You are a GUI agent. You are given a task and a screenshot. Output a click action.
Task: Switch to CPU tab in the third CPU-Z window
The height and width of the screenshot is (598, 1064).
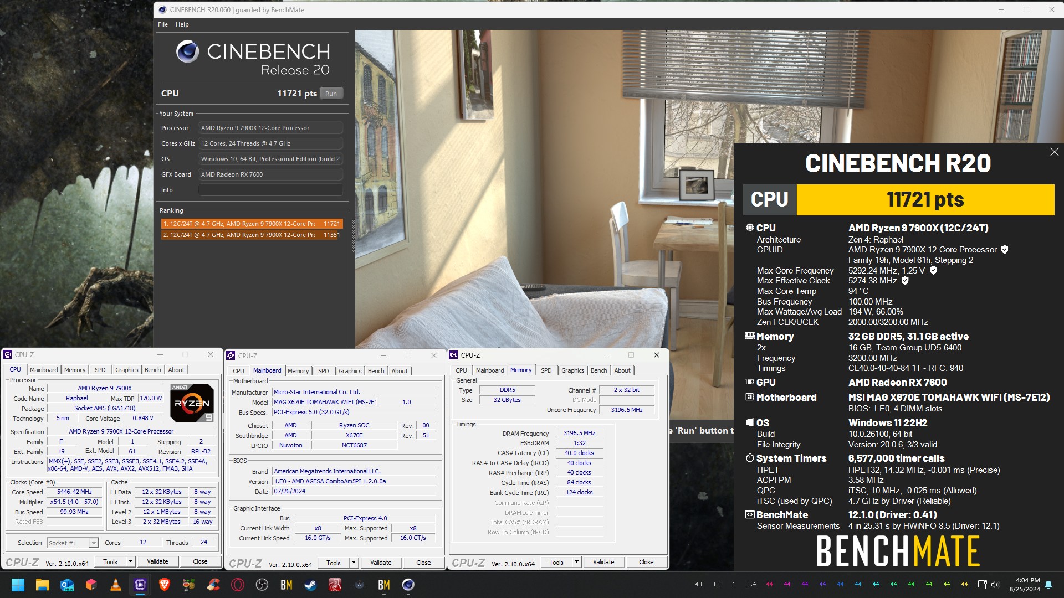(461, 370)
